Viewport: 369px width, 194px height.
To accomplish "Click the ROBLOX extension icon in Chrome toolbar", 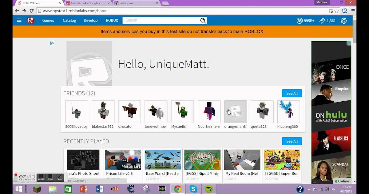I will tap(345, 11).
